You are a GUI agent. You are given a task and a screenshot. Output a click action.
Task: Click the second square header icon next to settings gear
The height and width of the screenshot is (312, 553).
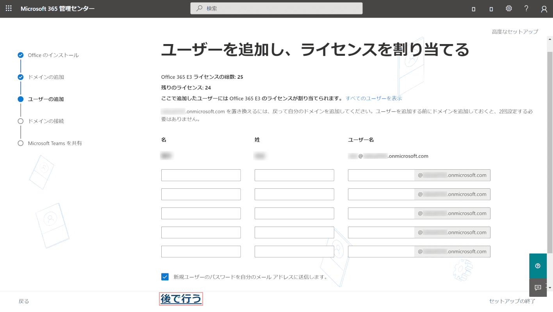(491, 9)
